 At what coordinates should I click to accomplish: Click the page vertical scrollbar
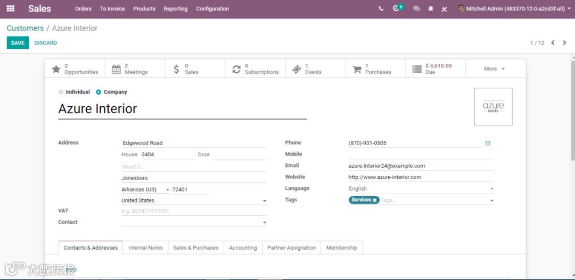(x=573, y=110)
